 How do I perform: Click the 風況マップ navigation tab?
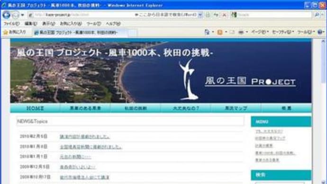(x=236, y=108)
